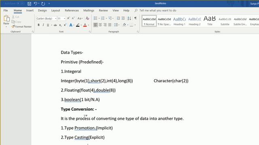Open the File tab
The height and width of the screenshot is (145, 259).
point(6,10)
